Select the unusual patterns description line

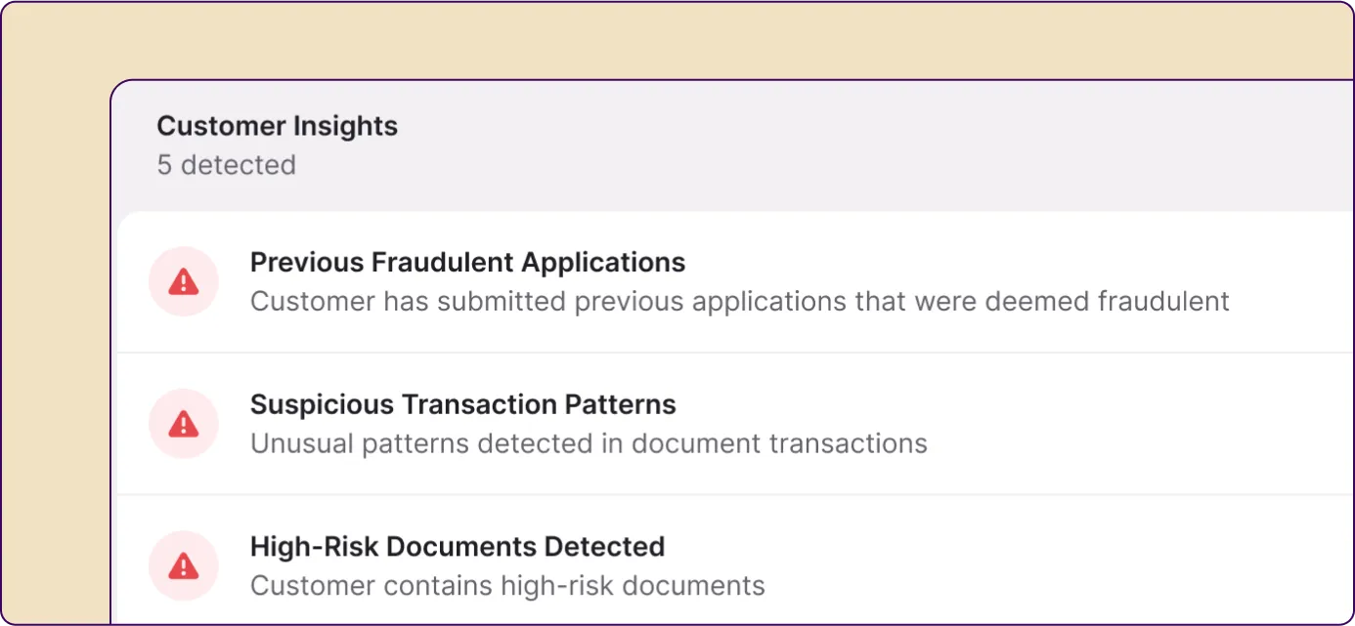[x=589, y=442]
